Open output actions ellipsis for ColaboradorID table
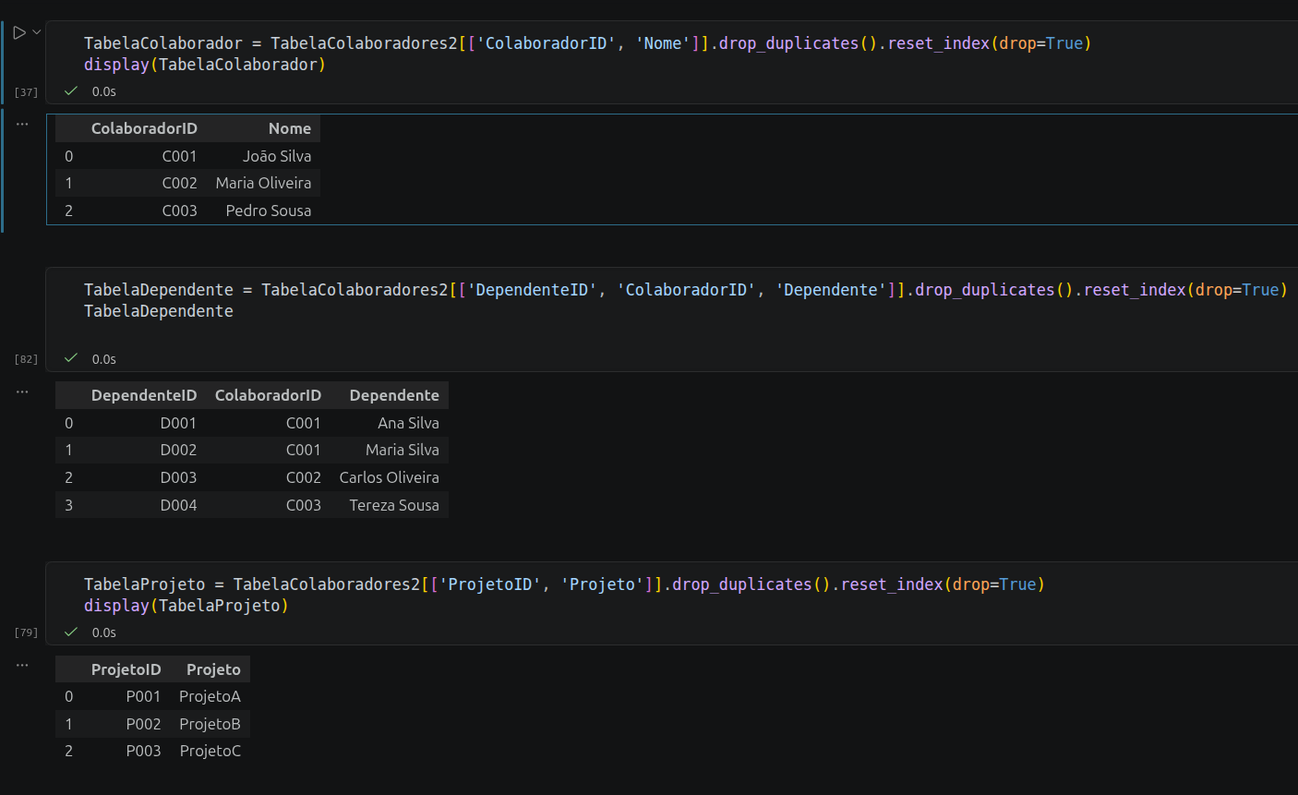This screenshot has width=1298, height=795. [x=22, y=124]
